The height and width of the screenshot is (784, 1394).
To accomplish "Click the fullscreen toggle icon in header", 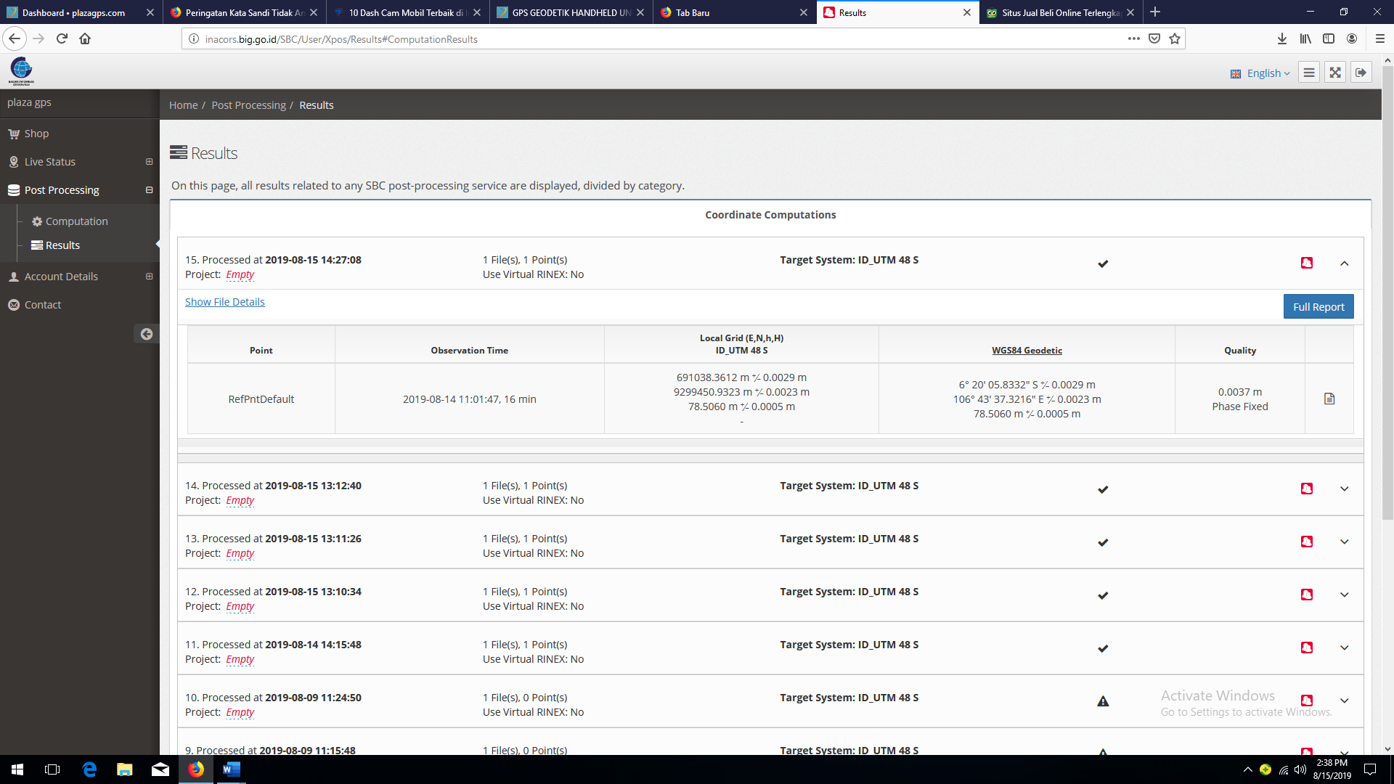I will tap(1334, 73).
